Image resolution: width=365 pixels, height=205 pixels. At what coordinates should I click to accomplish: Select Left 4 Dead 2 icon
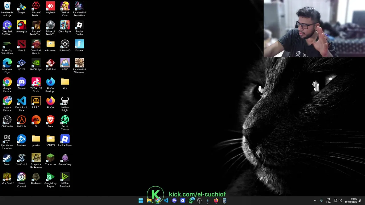pos(7,179)
